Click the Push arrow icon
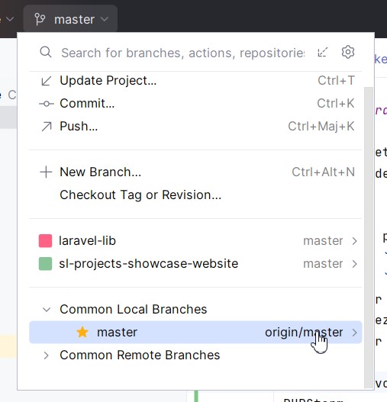Image resolution: width=387 pixels, height=402 pixels. (x=47, y=127)
